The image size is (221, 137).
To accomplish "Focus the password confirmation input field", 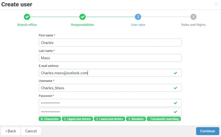I will click(110, 112).
